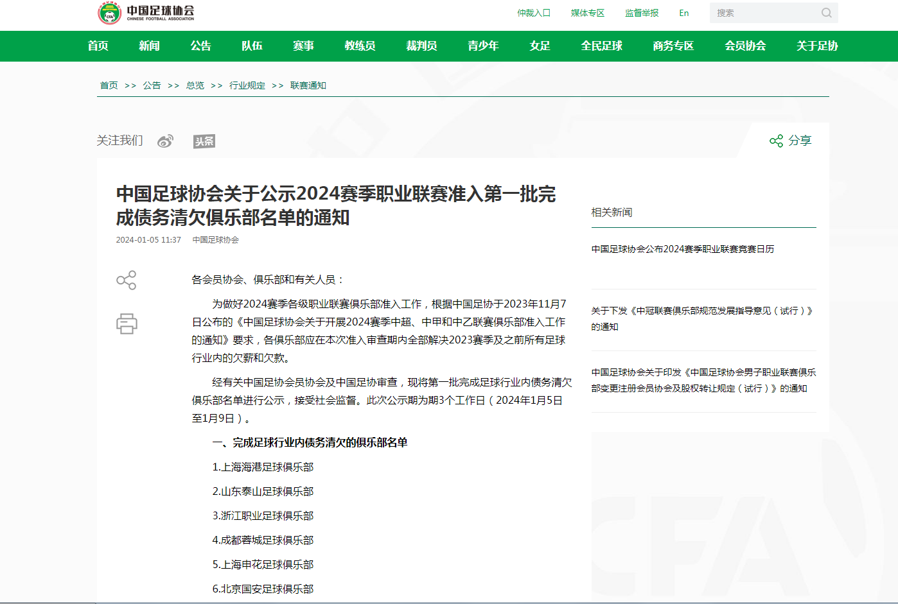The height and width of the screenshot is (604, 898).
Task: Open 赛事 navigation menu item
Action: (304, 46)
